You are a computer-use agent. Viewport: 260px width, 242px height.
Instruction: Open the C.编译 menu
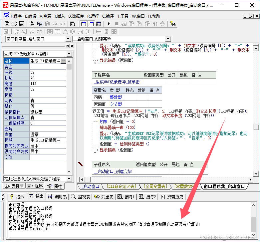click(x=108, y=16)
